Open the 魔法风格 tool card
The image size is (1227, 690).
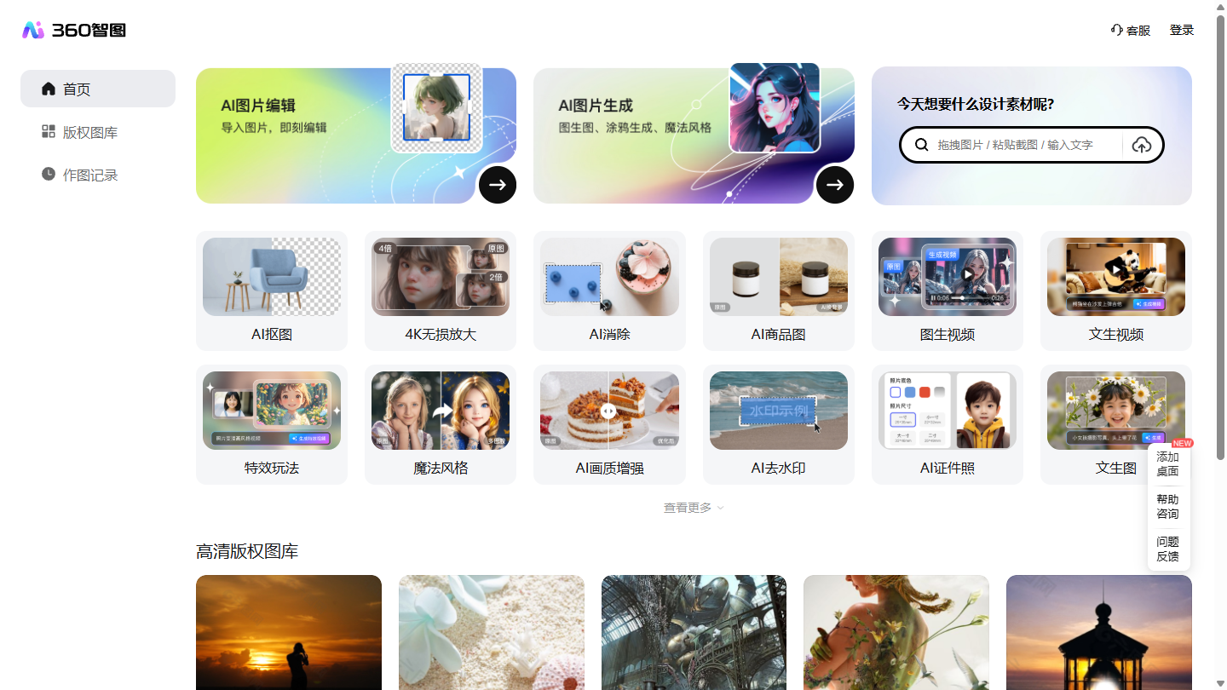click(441, 424)
